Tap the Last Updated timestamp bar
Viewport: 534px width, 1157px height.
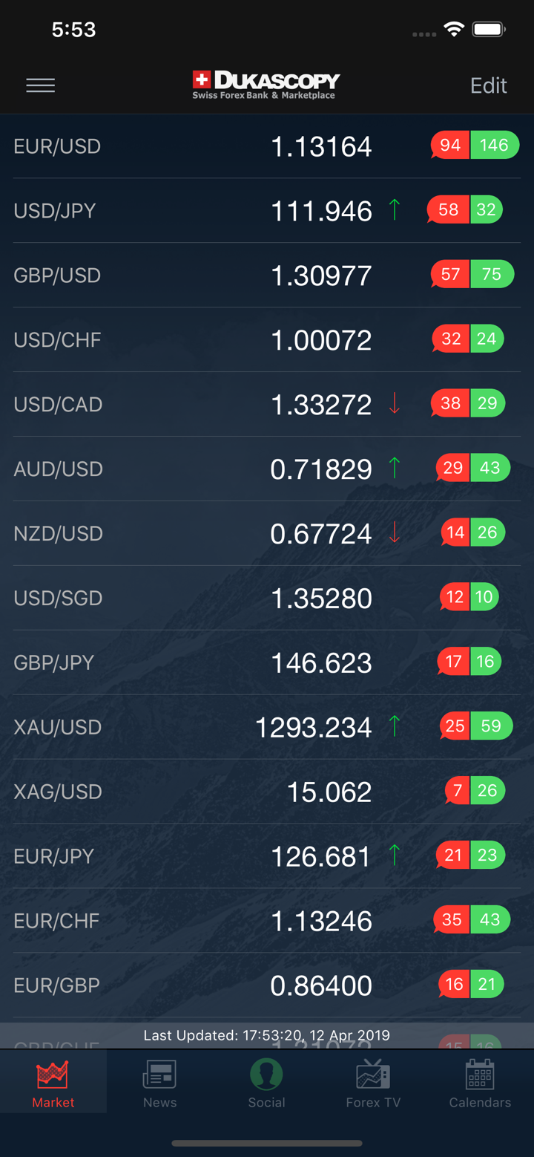coord(267,1035)
